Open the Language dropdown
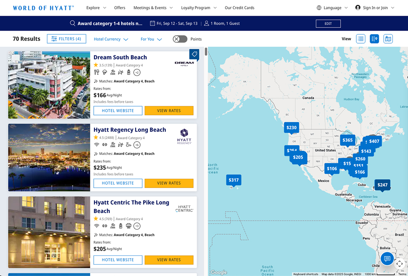 point(332,8)
